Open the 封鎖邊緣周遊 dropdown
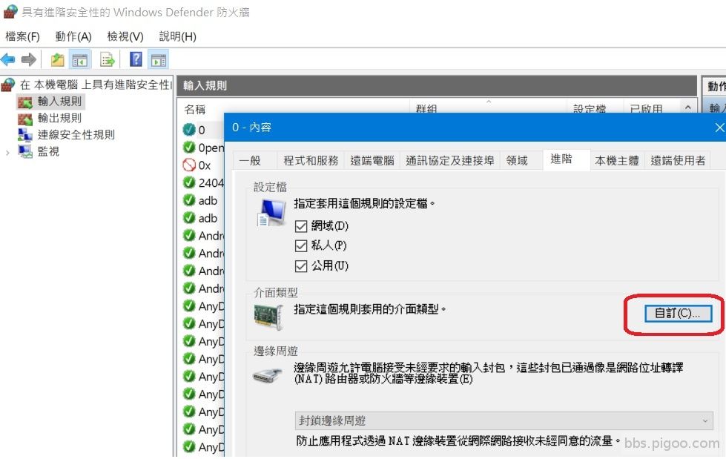Screen dimensions: 726x459 coord(504,420)
